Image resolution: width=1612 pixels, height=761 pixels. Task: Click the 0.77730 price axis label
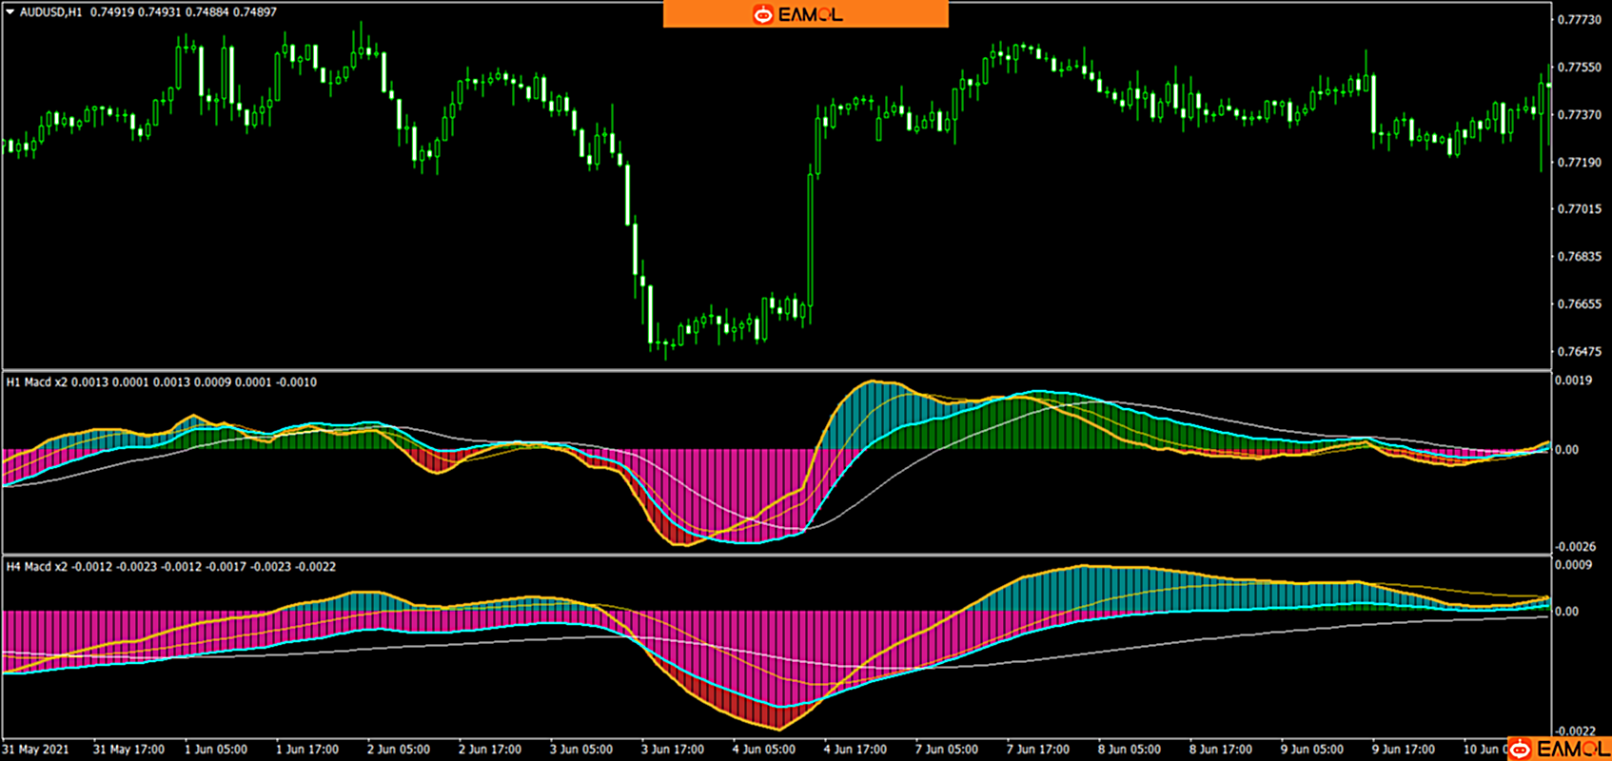click(x=1579, y=20)
